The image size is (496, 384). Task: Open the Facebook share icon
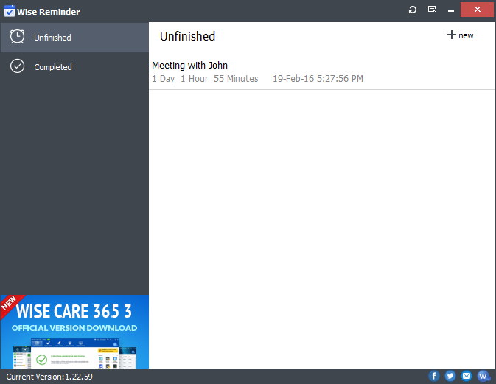pyautogui.click(x=434, y=376)
